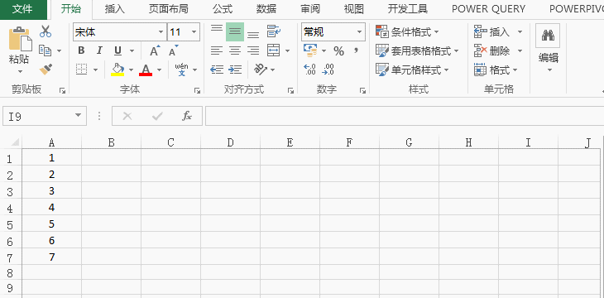Click Merge and Center icon

click(x=274, y=50)
